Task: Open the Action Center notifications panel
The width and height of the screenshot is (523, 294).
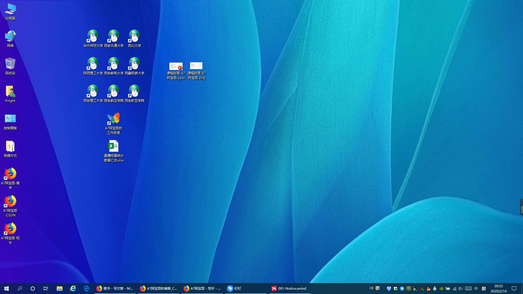Action: [x=514, y=289]
